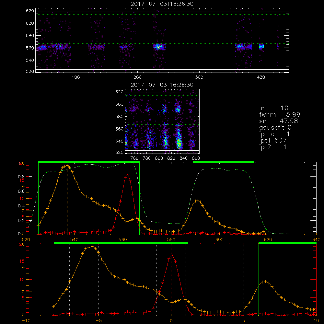Click x-axis tick label 400 of top spectrogram
The width and height of the screenshot is (324, 324).
pos(261,77)
